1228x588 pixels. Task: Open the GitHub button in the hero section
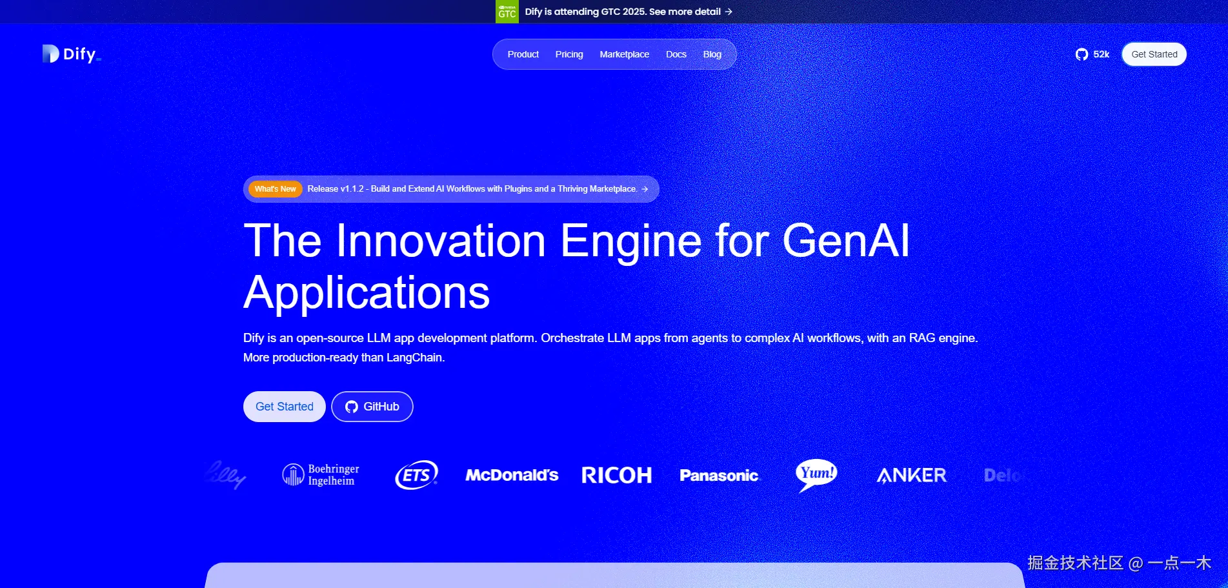[x=372, y=407]
